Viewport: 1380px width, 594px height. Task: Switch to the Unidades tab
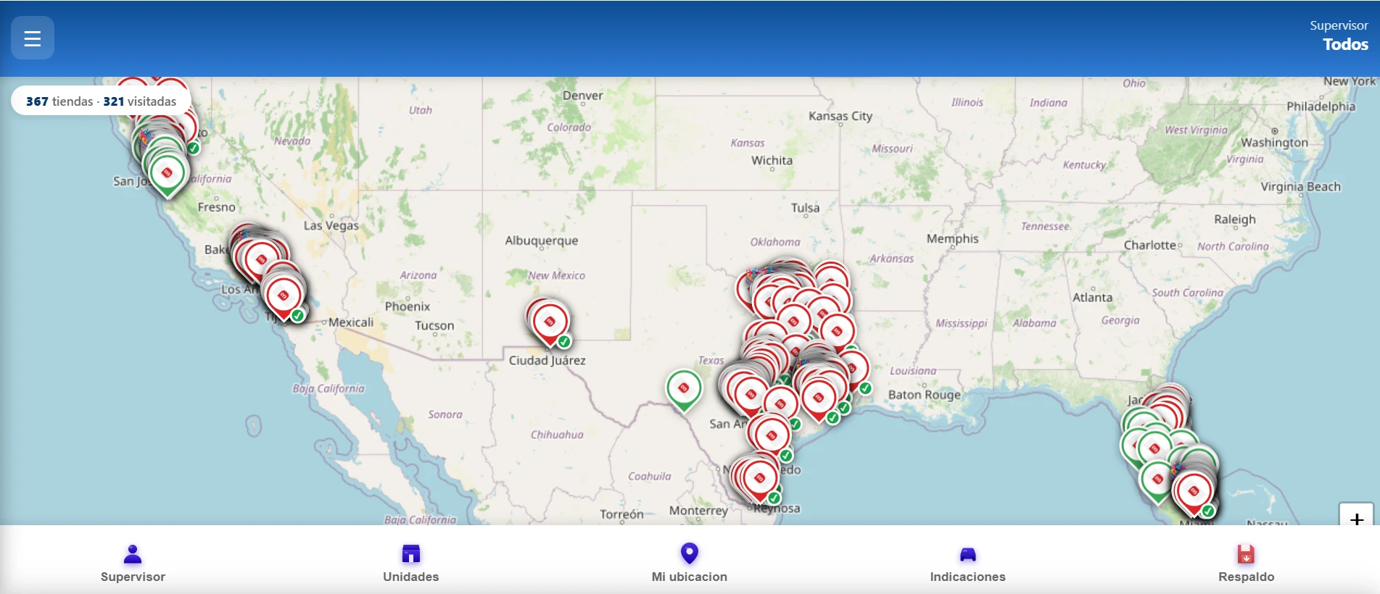[x=411, y=564]
